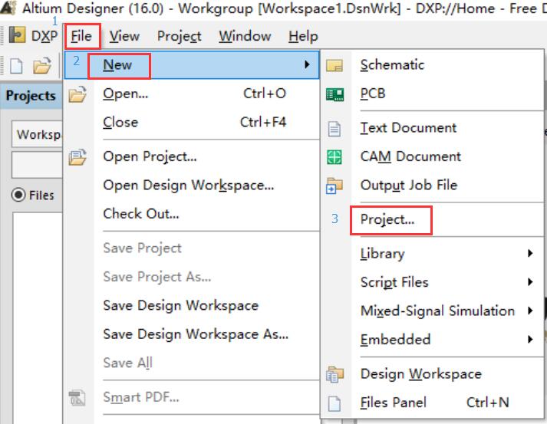
Task: Click the new document toolbar icon
Action: pyautogui.click(x=16, y=65)
